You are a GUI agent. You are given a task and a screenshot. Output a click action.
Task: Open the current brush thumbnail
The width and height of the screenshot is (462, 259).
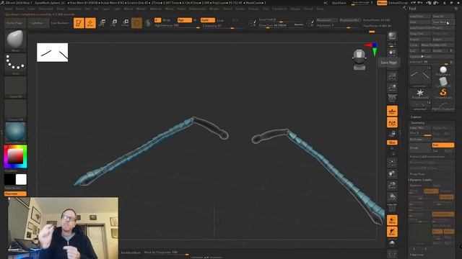click(15, 40)
